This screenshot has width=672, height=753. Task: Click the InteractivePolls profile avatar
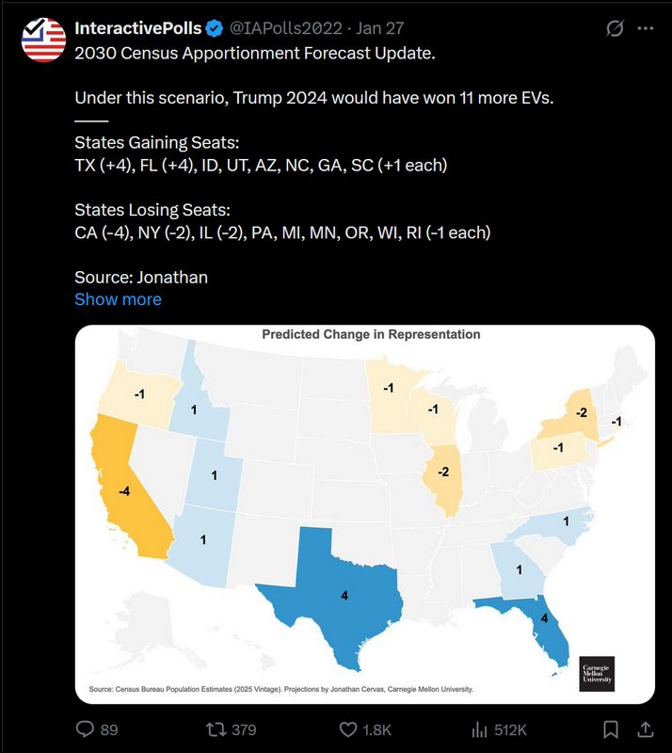coord(41,40)
